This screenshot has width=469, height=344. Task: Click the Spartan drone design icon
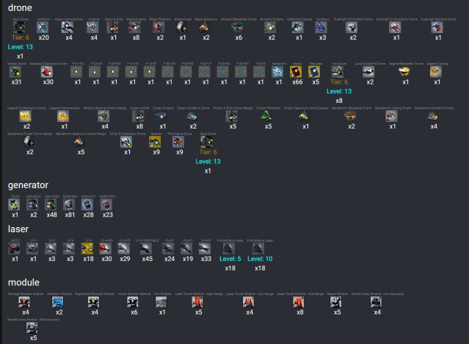click(x=156, y=143)
